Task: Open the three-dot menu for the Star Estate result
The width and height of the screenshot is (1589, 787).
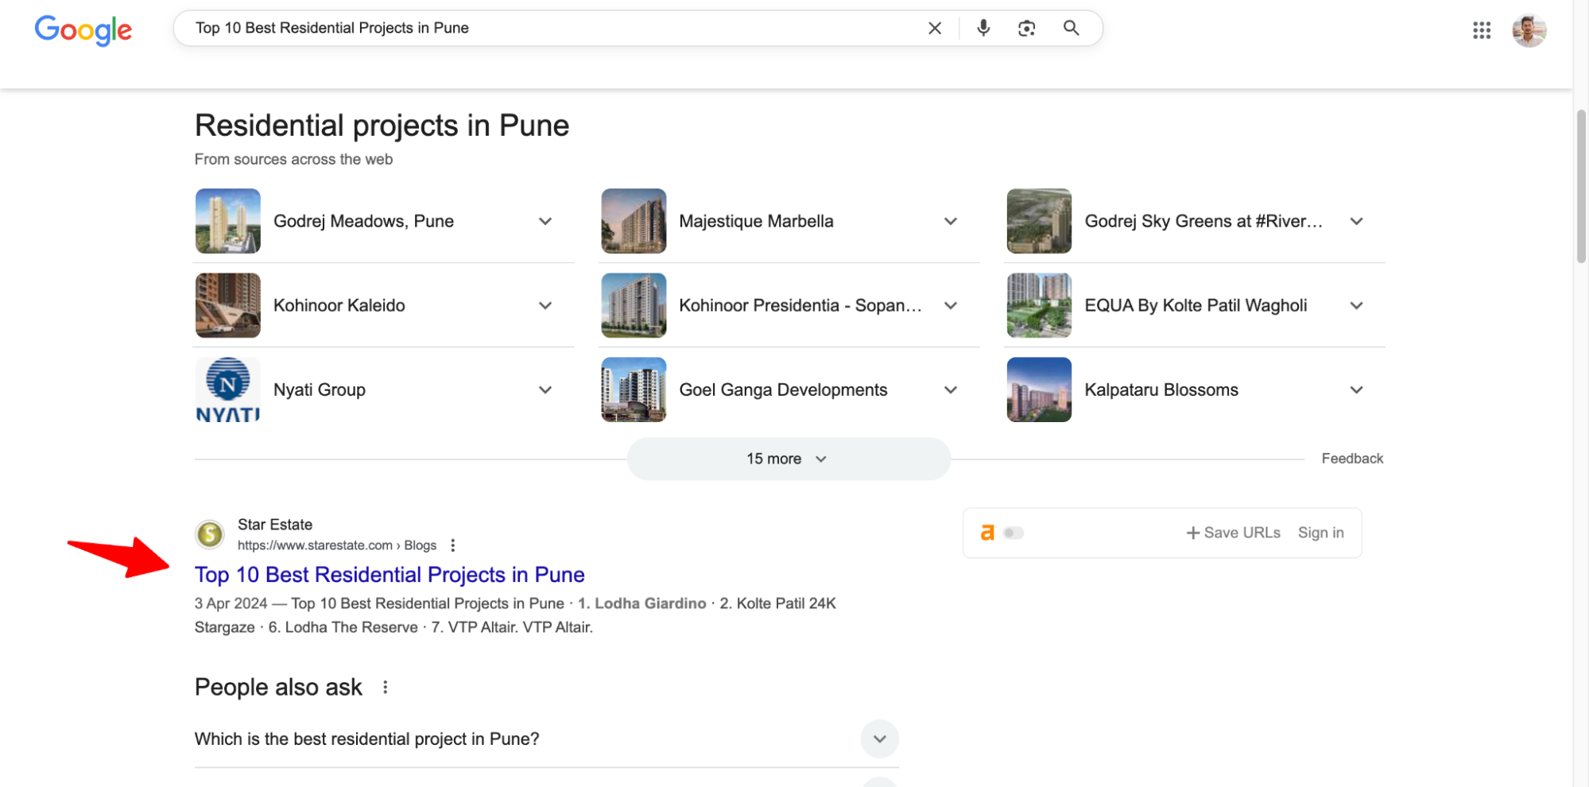Action: (x=452, y=545)
